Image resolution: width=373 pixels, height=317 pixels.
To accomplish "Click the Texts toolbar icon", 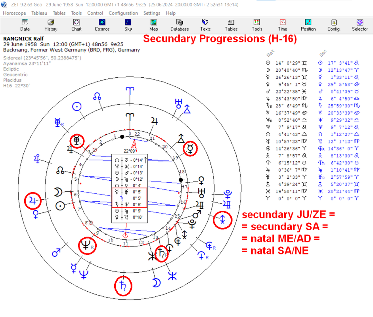I will [x=205, y=25].
